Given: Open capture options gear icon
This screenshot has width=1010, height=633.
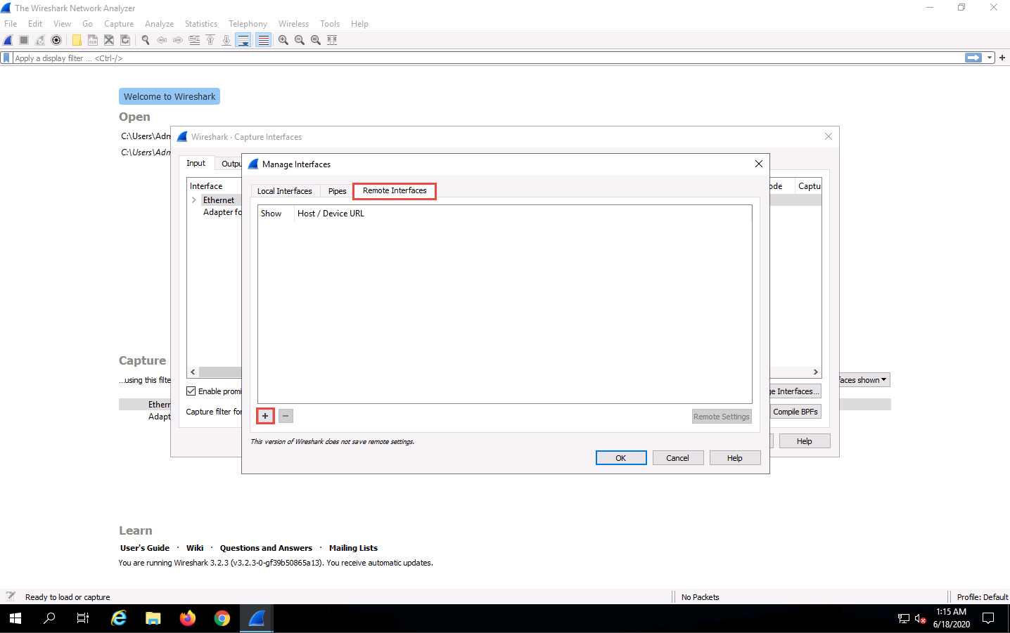Looking at the screenshot, I should coord(56,40).
